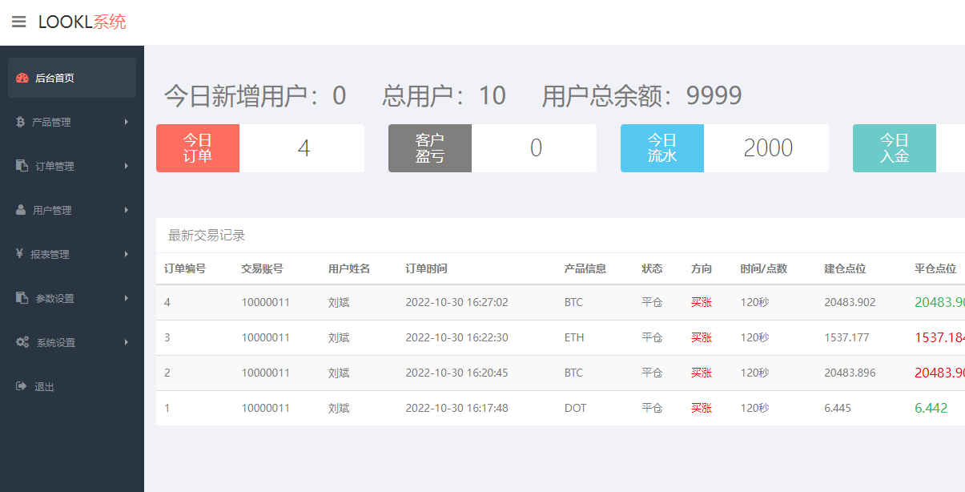
Task: Expand the 用户管理 submenu arrow
Action: (127, 210)
